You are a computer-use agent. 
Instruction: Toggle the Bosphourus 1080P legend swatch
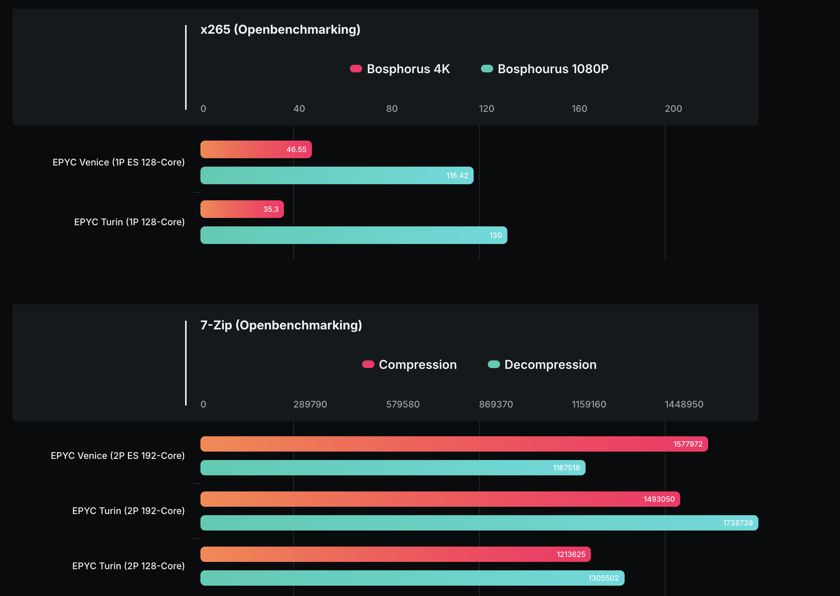pos(487,69)
